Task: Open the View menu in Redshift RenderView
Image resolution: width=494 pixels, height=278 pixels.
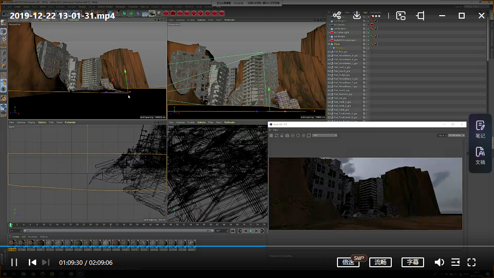Action: click(275, 130)
